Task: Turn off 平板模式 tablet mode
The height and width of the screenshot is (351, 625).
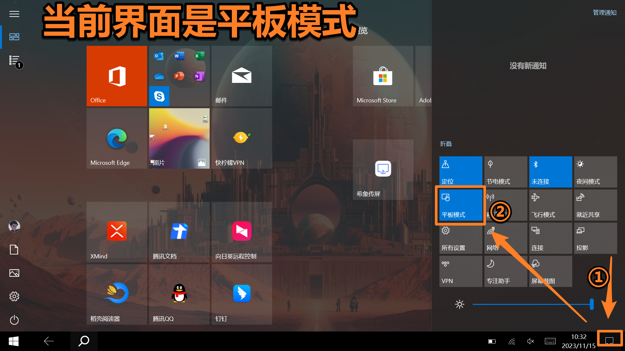Action: point(461,205)
